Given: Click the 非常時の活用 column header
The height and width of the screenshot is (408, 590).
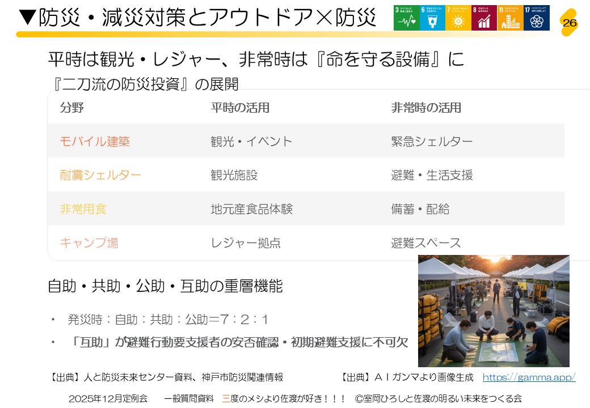Looking at the screenshot, I should click(426, 108).
